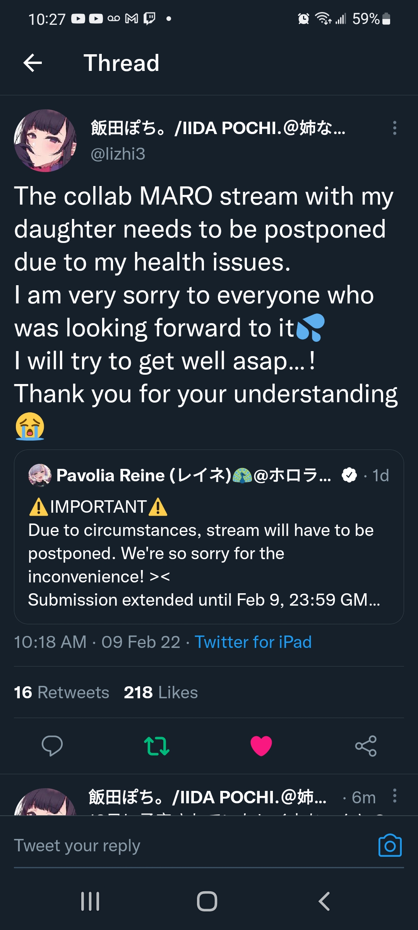Image resolution: width=418 pixels, height=930 pixels.
Task: Open the reply speech bubble icon
Action: tap(52, 746)
